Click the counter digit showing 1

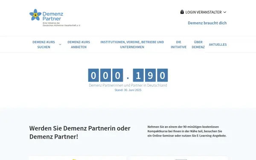pos(138,75)
